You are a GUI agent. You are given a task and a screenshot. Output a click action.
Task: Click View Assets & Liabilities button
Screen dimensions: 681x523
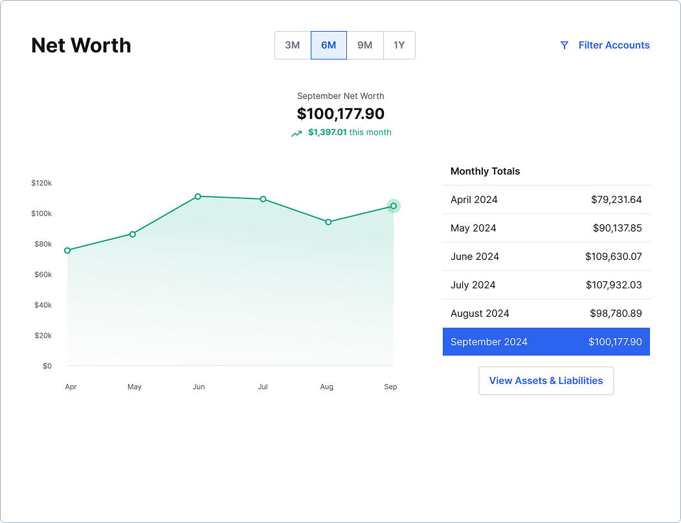[x=546, y=381]
